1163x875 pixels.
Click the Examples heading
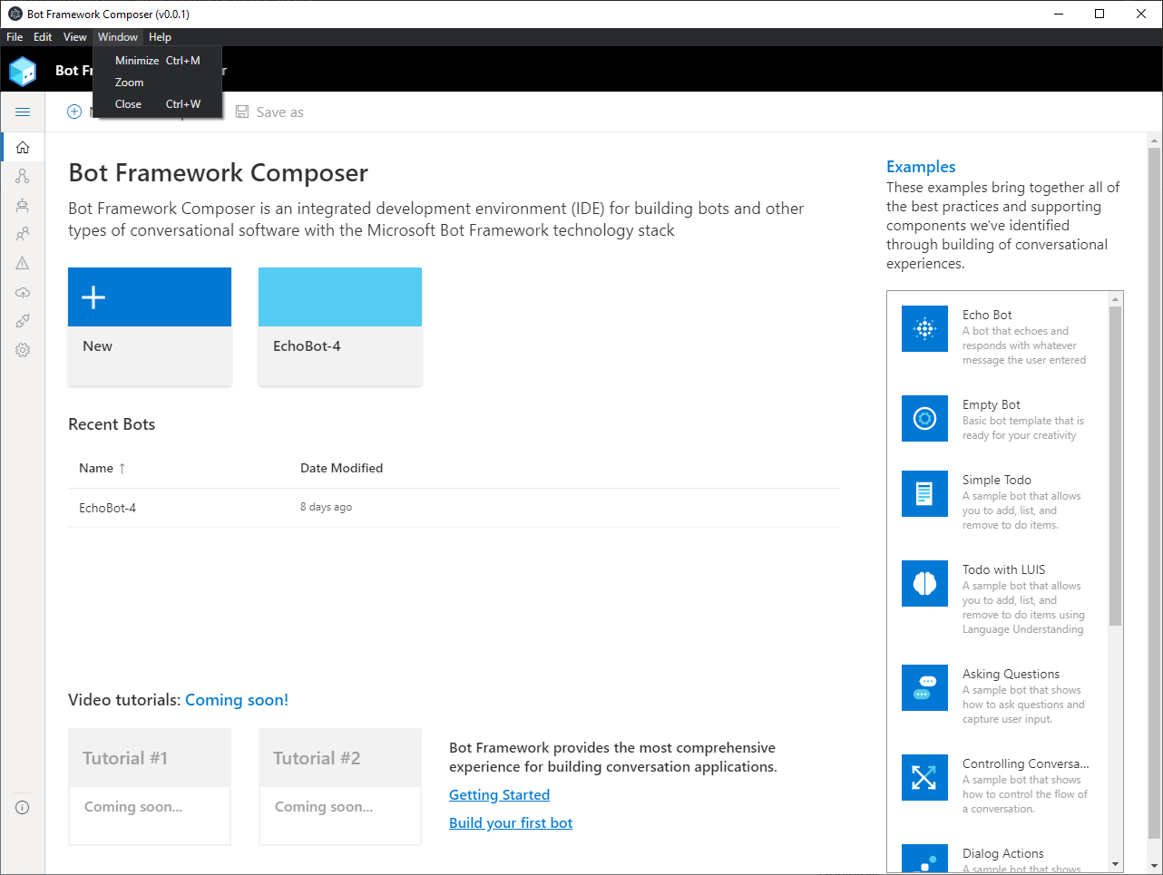pos(921,167)
